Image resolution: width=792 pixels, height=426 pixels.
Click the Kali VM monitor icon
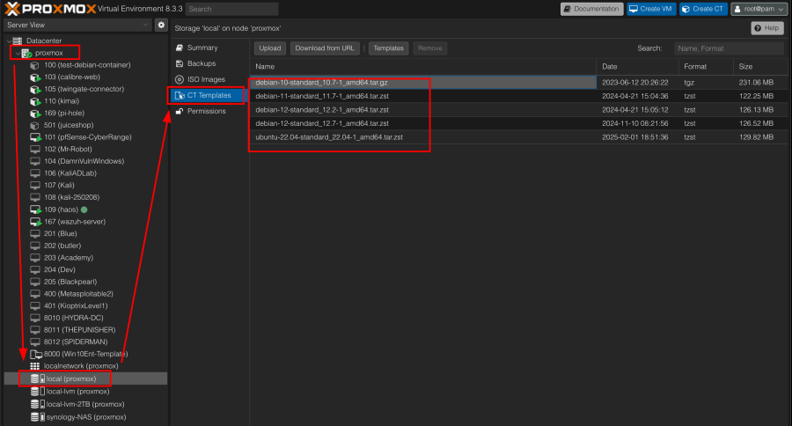(35, 186)
